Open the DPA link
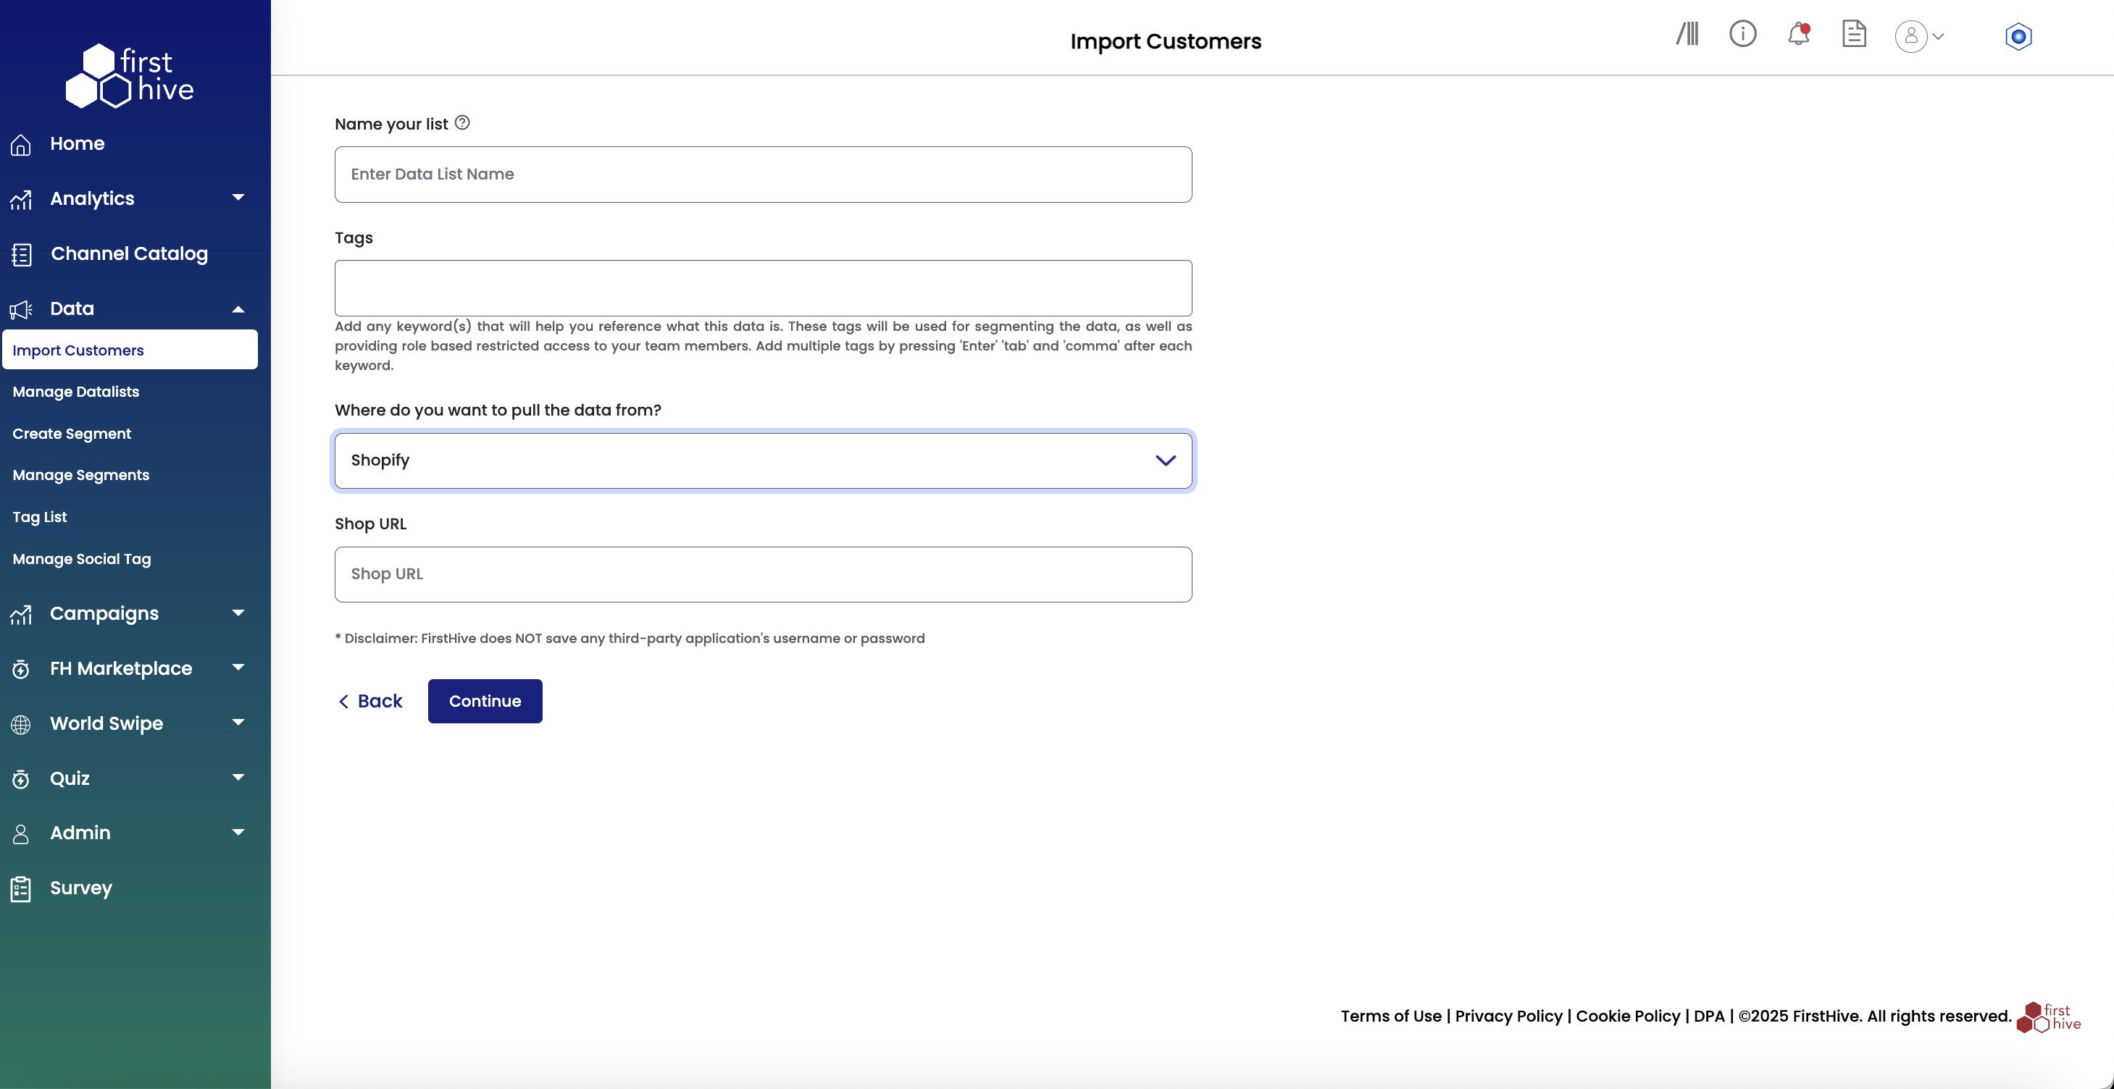The width and height of the screenshot is (2114, 1089). [1708, 1016]
